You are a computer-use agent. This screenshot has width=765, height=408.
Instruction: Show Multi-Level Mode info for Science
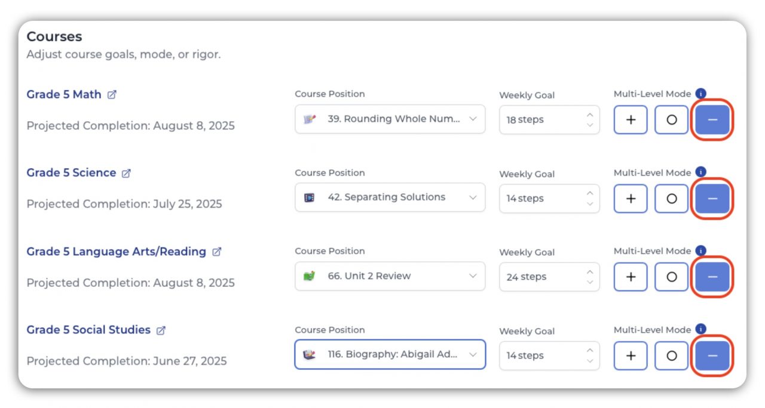[701, 172]
